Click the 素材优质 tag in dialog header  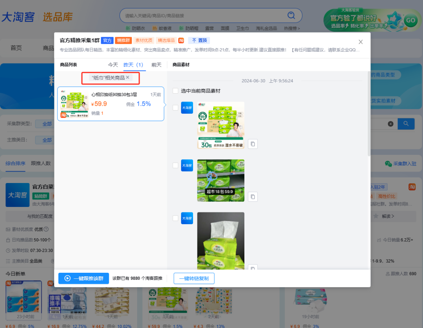(144, 40)
